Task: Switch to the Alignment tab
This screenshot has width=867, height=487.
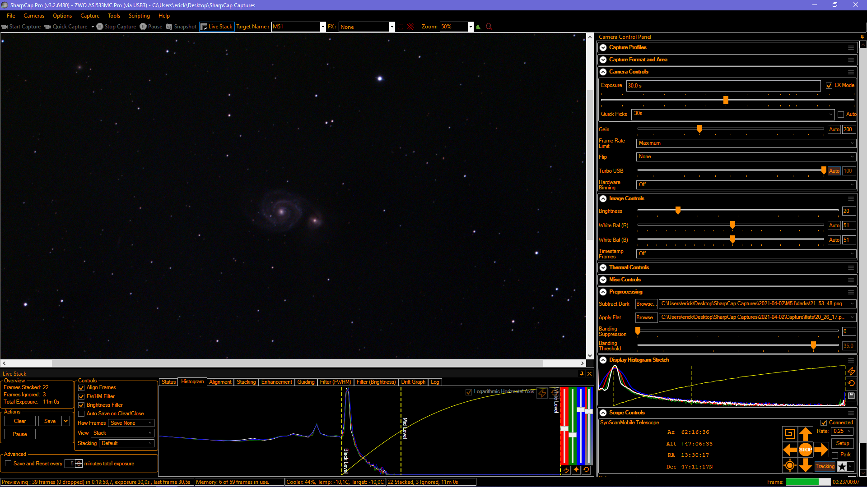Action: pos(220,382)
